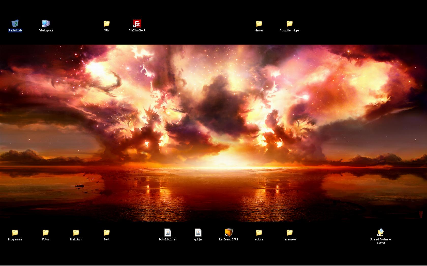
Task: Click the 'FileZilla Client' text label
Action: click(x=137, y=30)
